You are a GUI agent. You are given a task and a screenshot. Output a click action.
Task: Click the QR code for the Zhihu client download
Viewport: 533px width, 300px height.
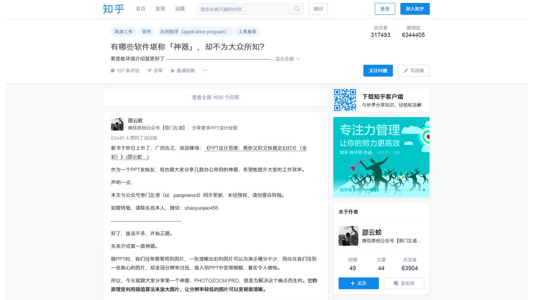point(344,100)
